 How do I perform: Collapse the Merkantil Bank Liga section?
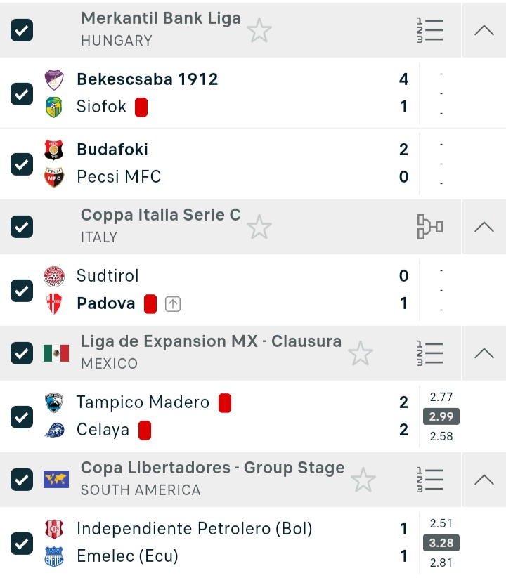(x=484, y=30)
